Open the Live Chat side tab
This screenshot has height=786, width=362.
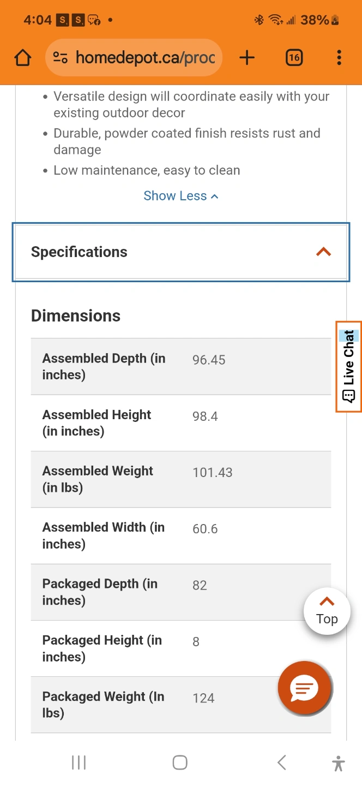(348, 366)
